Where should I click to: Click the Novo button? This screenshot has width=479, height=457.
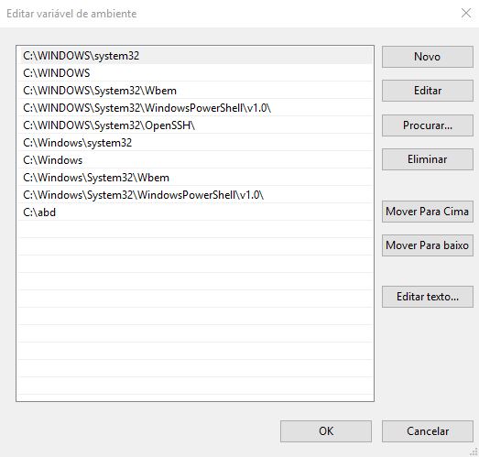(x=428, y=57)
